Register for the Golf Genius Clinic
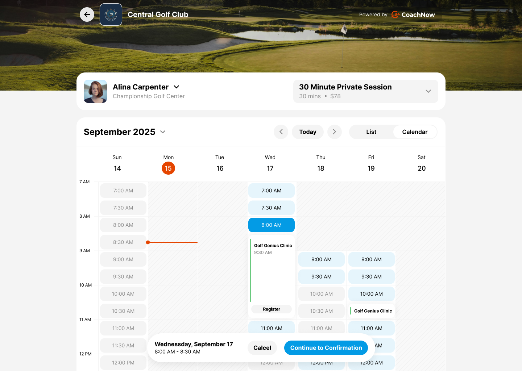522x371 pixels. (271, 309)
